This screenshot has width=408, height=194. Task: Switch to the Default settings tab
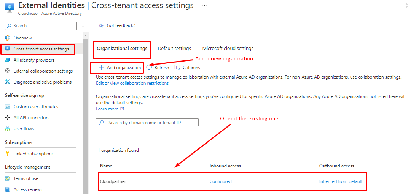pos(174,49)
